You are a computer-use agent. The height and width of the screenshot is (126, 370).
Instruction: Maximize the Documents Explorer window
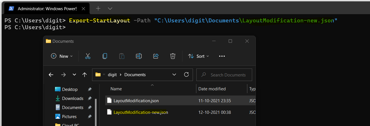(230, 41)
